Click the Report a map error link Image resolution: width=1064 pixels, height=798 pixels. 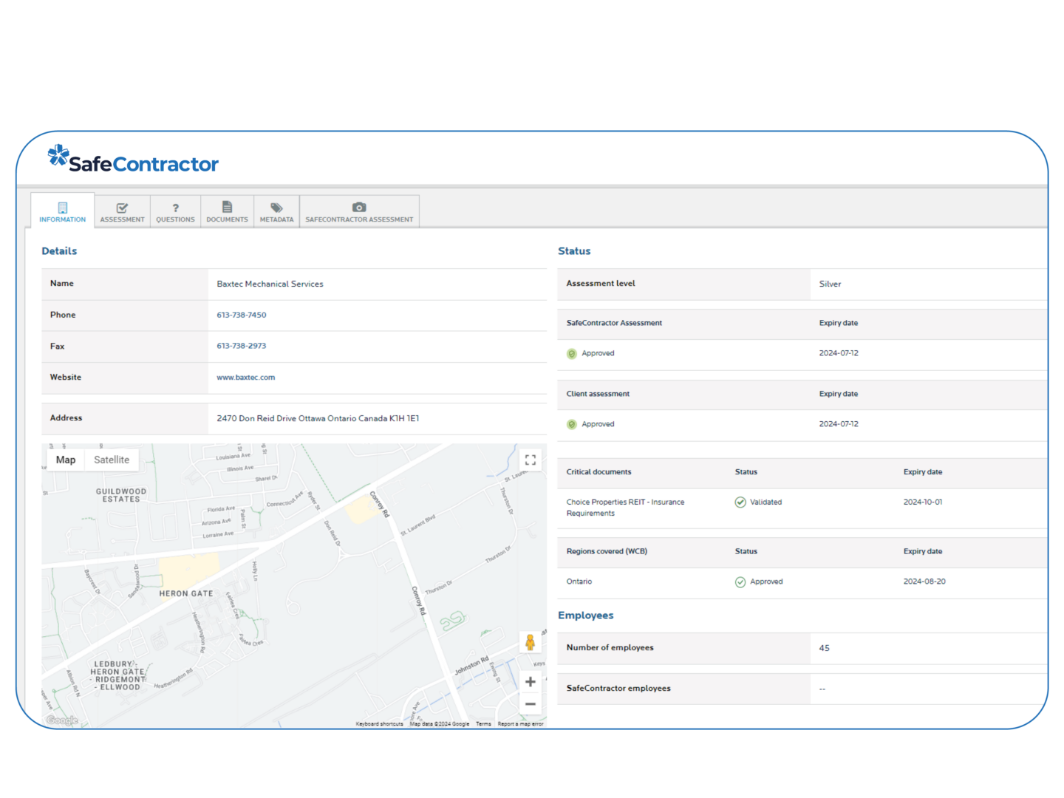click(x=520, y=724)
